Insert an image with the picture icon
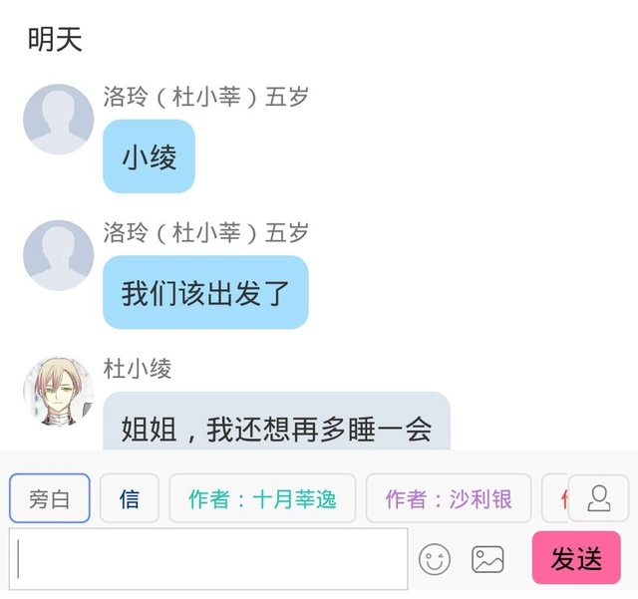This screenshot has height=599, width=638. 487,559
